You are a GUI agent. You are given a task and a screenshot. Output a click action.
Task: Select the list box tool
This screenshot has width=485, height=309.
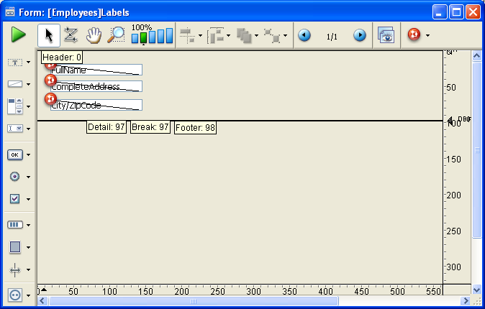[x=15, y=106]
